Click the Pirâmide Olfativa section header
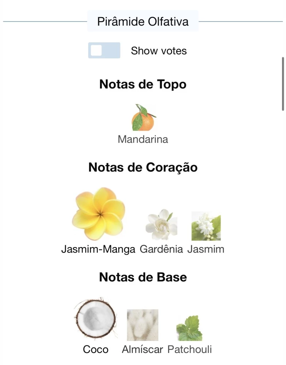 pos(143,22)
